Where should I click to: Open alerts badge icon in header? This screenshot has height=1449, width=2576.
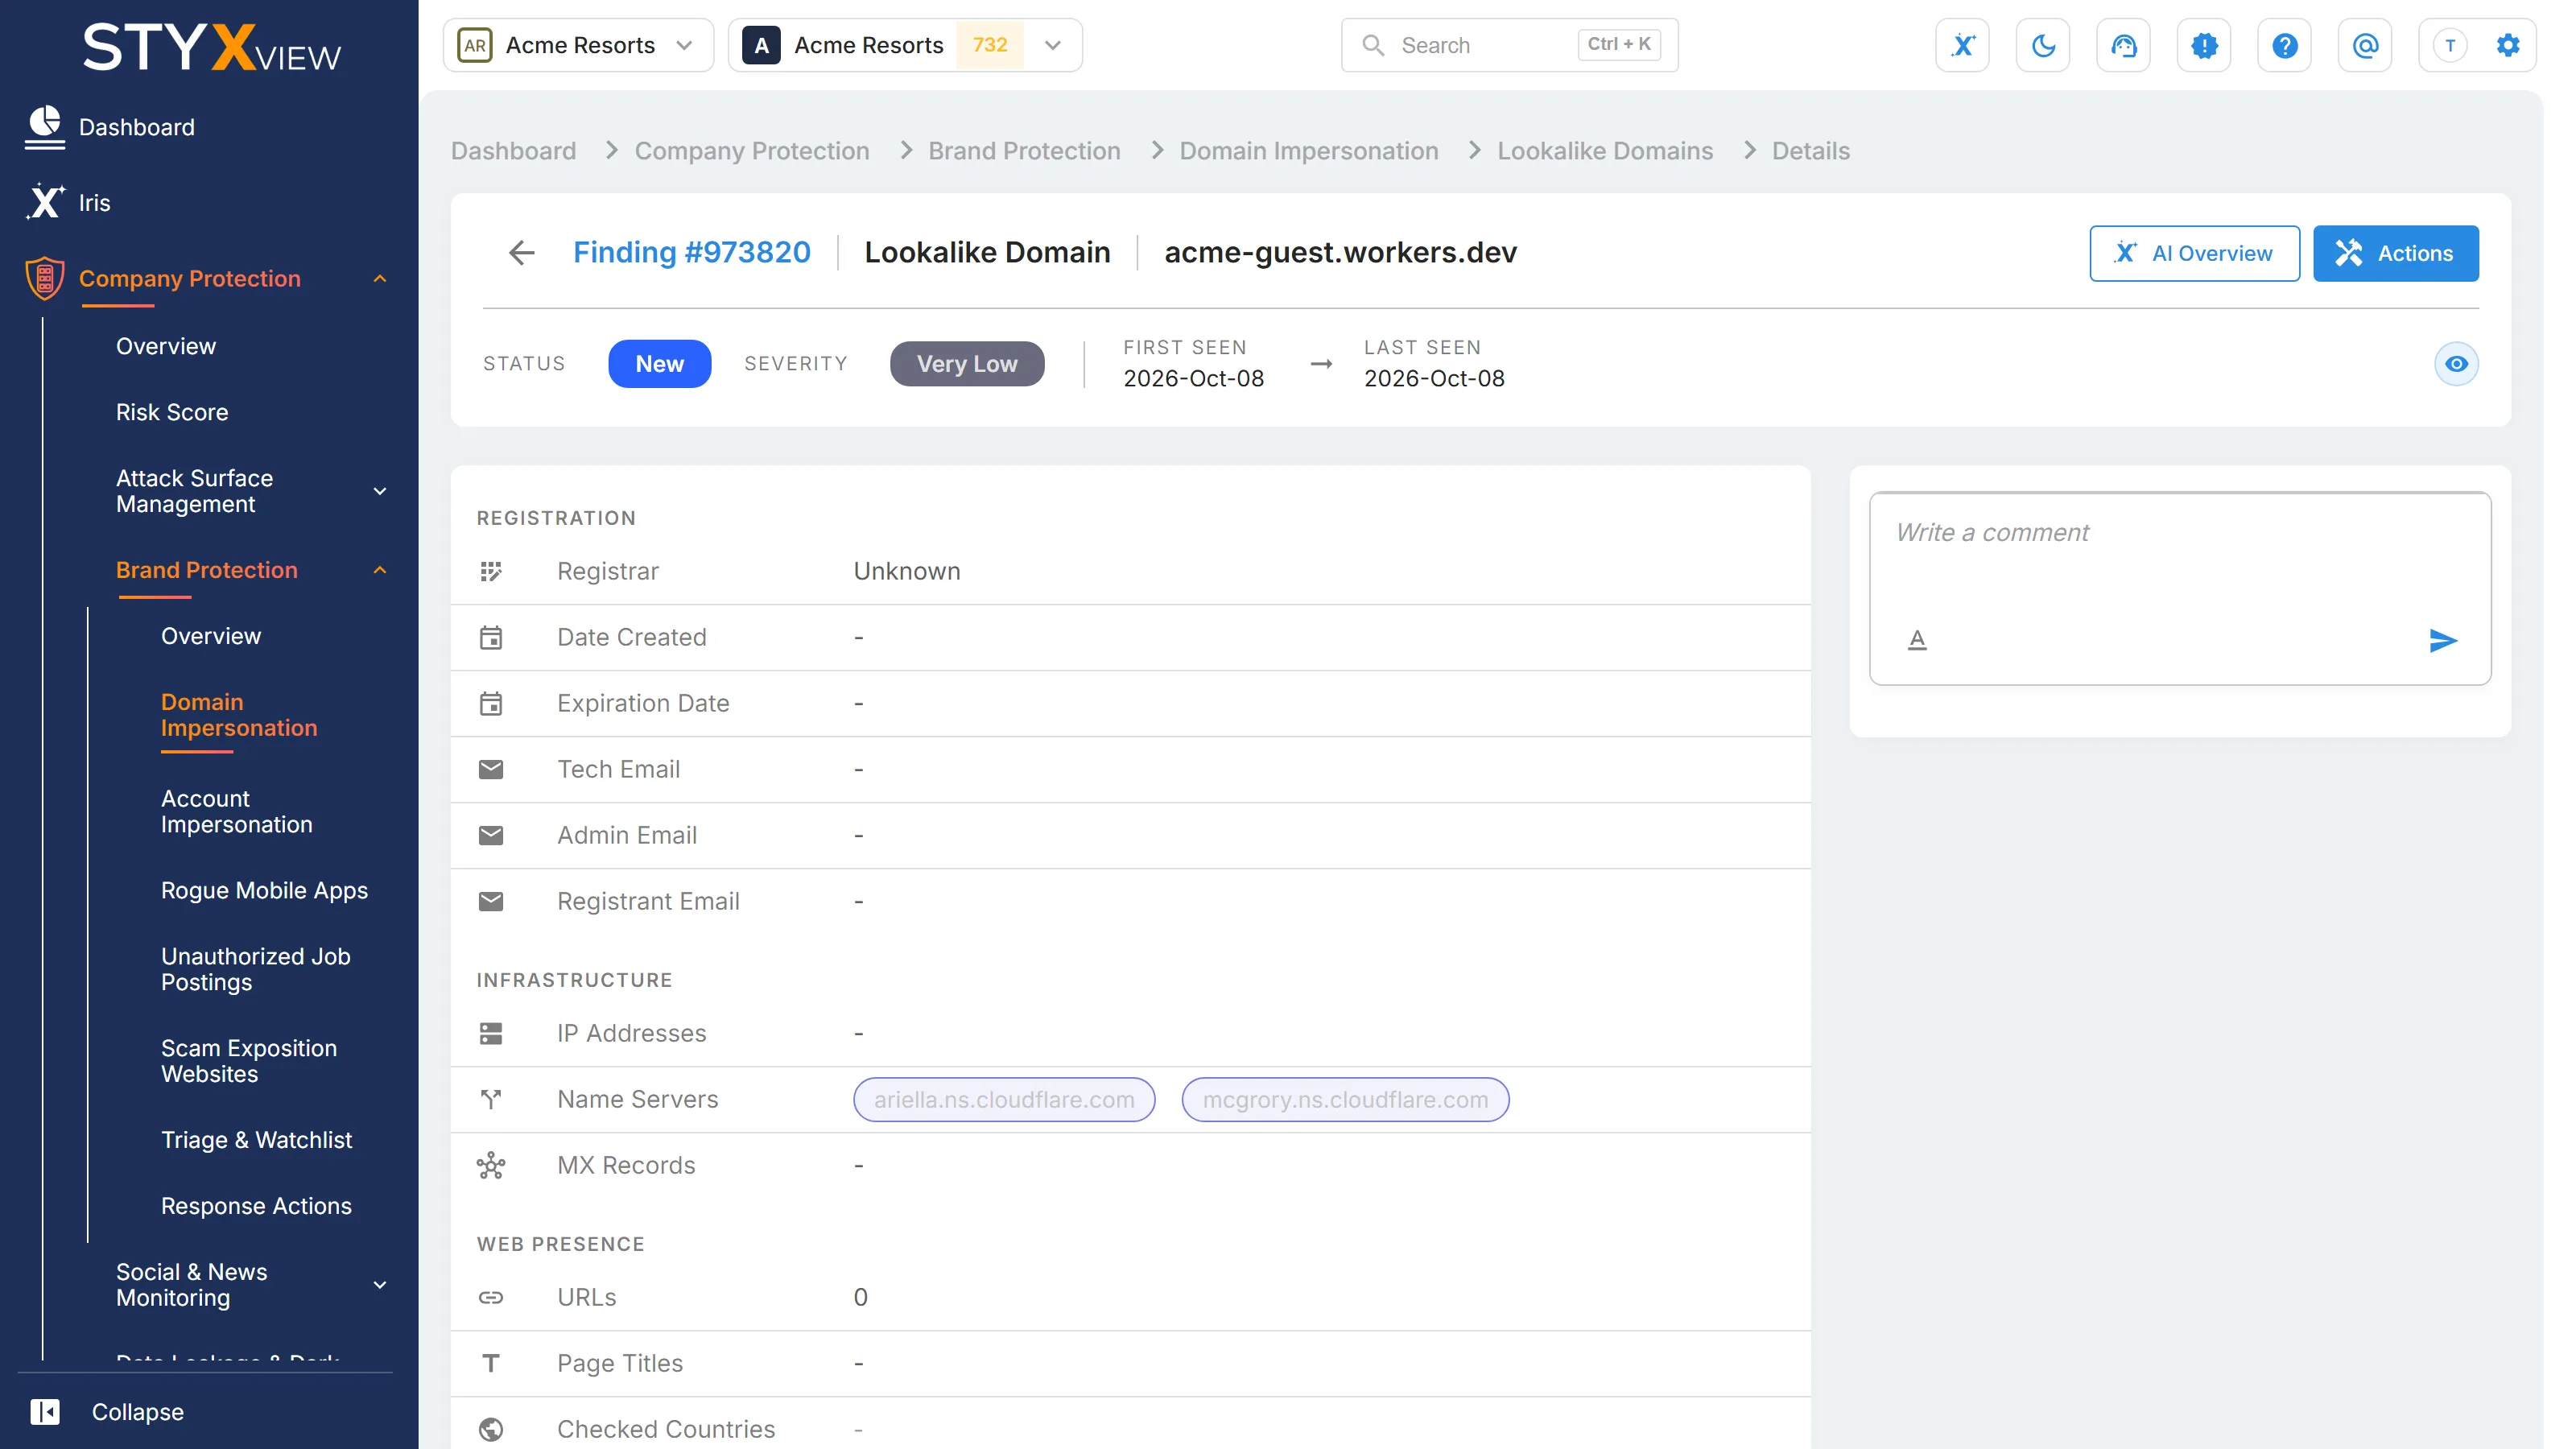2204,45
